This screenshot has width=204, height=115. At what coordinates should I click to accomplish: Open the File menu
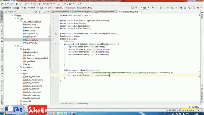coord(2,4)
